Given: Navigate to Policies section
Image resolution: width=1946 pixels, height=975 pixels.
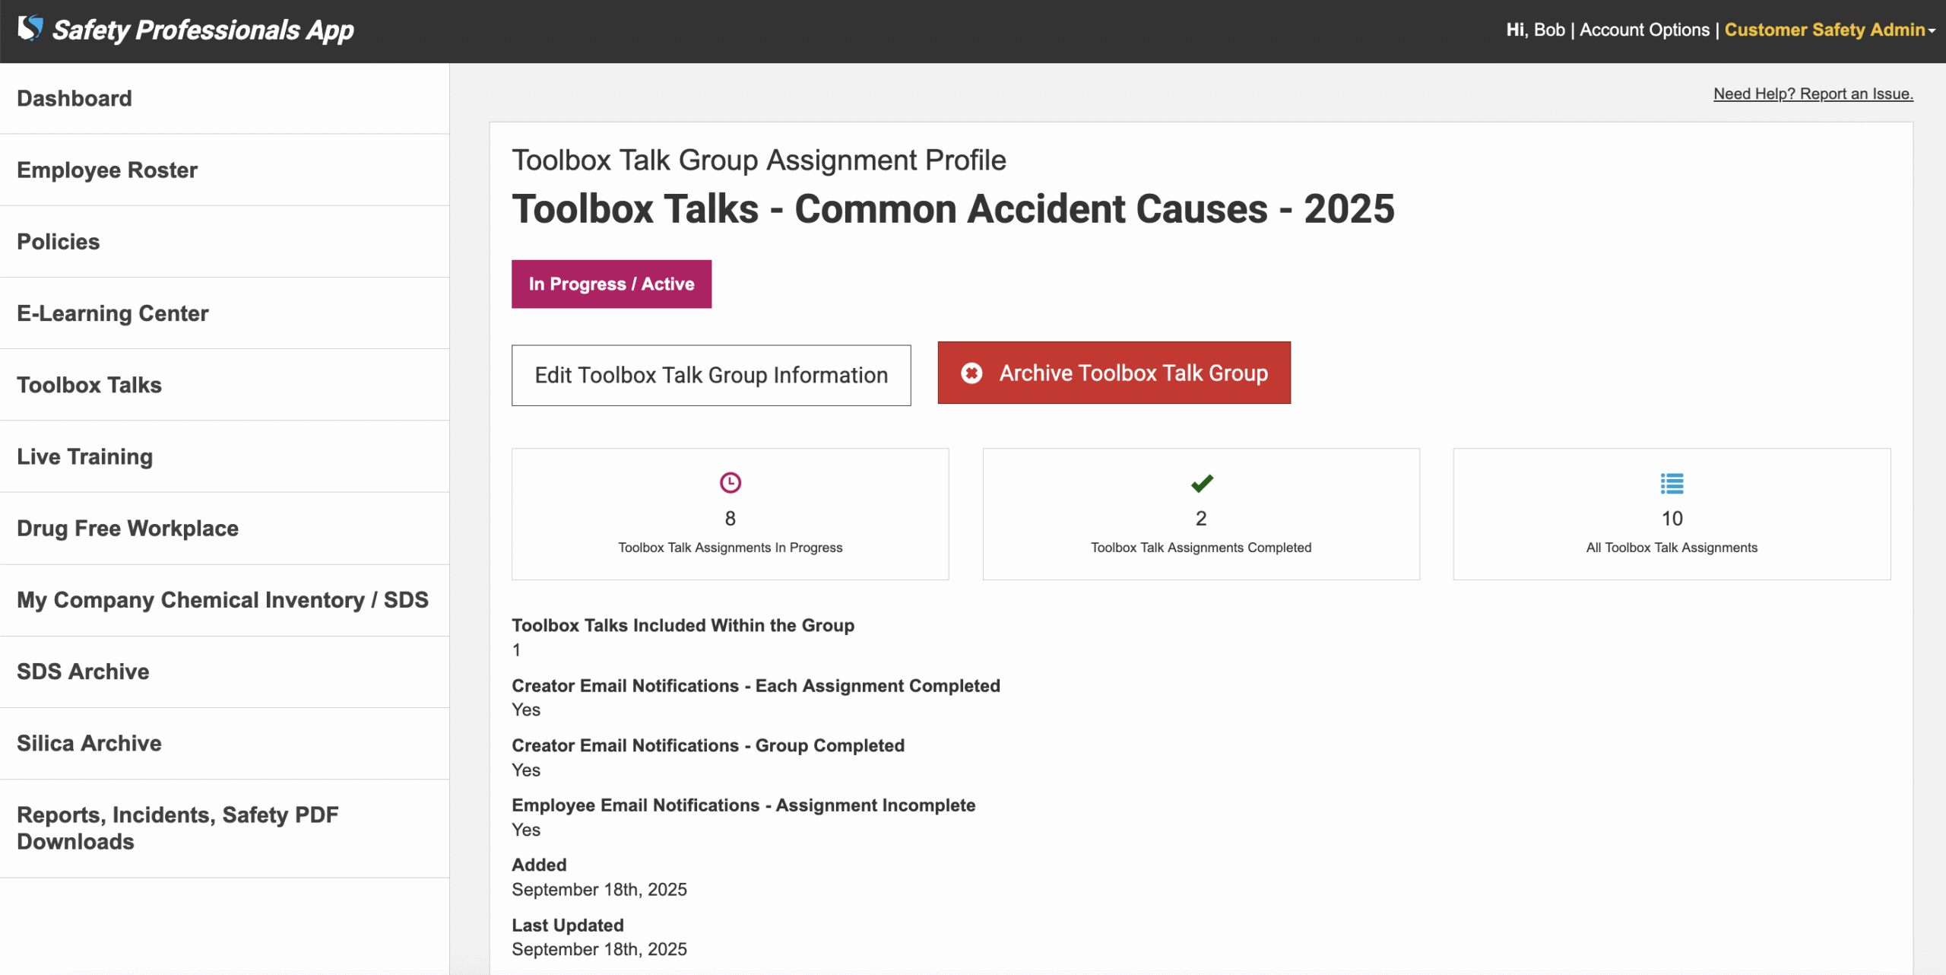Looking at the screenshot, I should tap(59, 241).
